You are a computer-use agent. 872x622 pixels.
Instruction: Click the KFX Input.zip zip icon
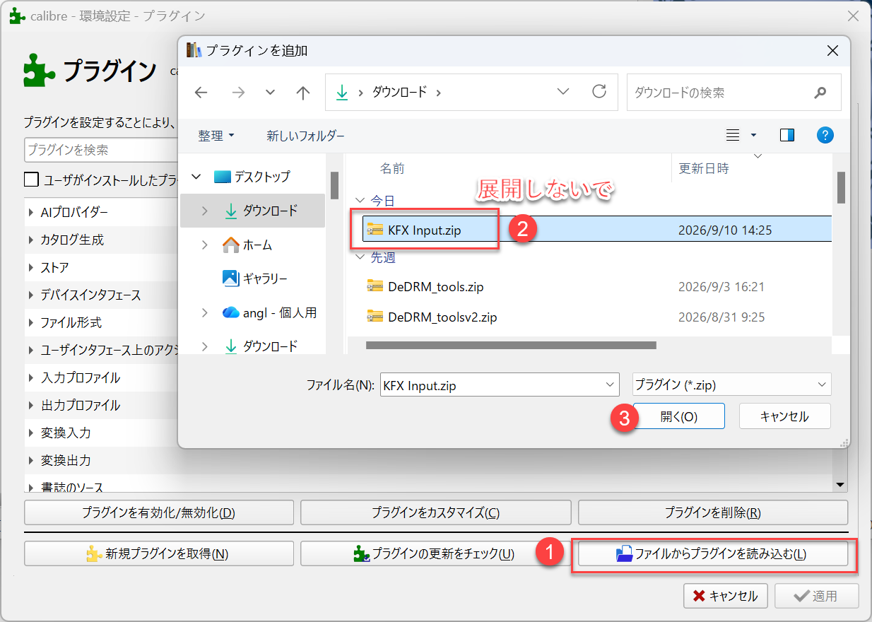[x=375, y=229]
